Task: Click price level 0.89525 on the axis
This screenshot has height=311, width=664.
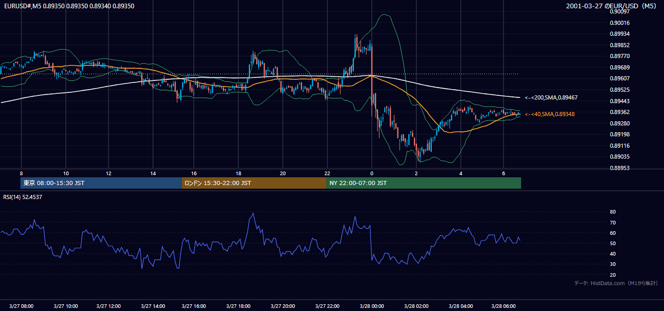Action: (x=620, y=90)
